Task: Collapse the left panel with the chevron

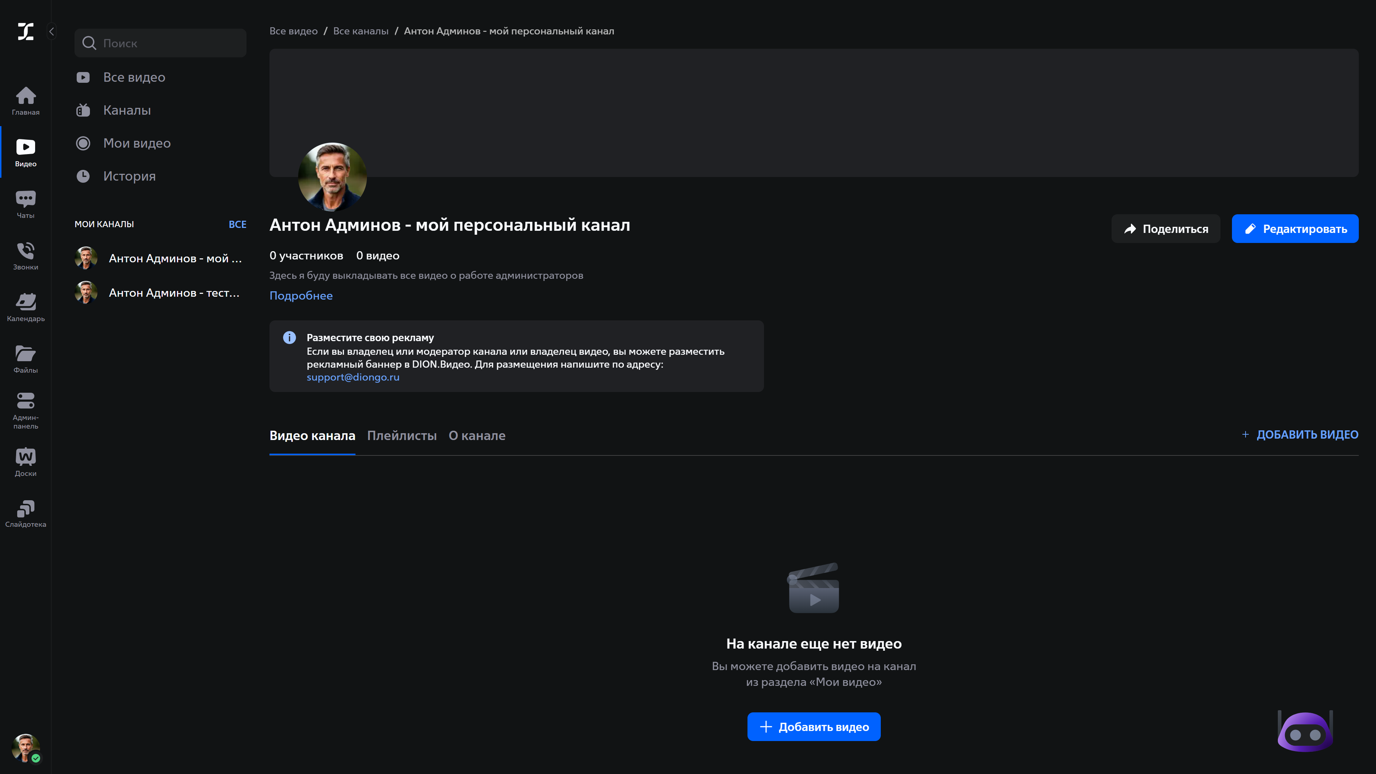Action: tap(51, 31)
